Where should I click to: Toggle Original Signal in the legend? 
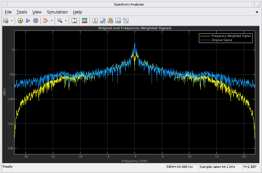222,40
